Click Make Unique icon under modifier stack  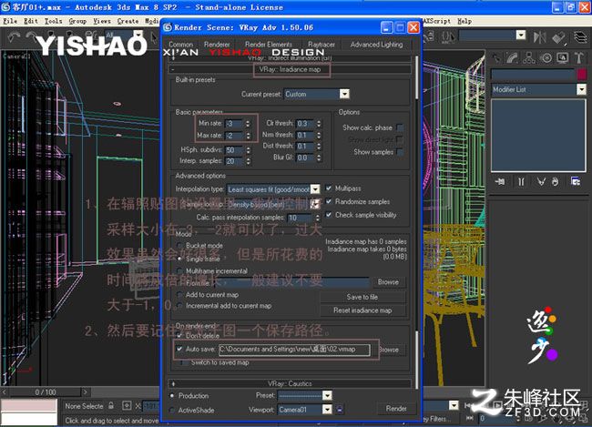[x=541, y=181]
